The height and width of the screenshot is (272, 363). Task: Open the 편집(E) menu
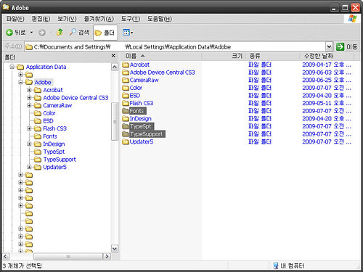coord(41,19)
